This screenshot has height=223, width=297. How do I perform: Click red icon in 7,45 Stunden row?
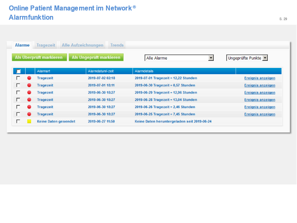pos(29,114)
